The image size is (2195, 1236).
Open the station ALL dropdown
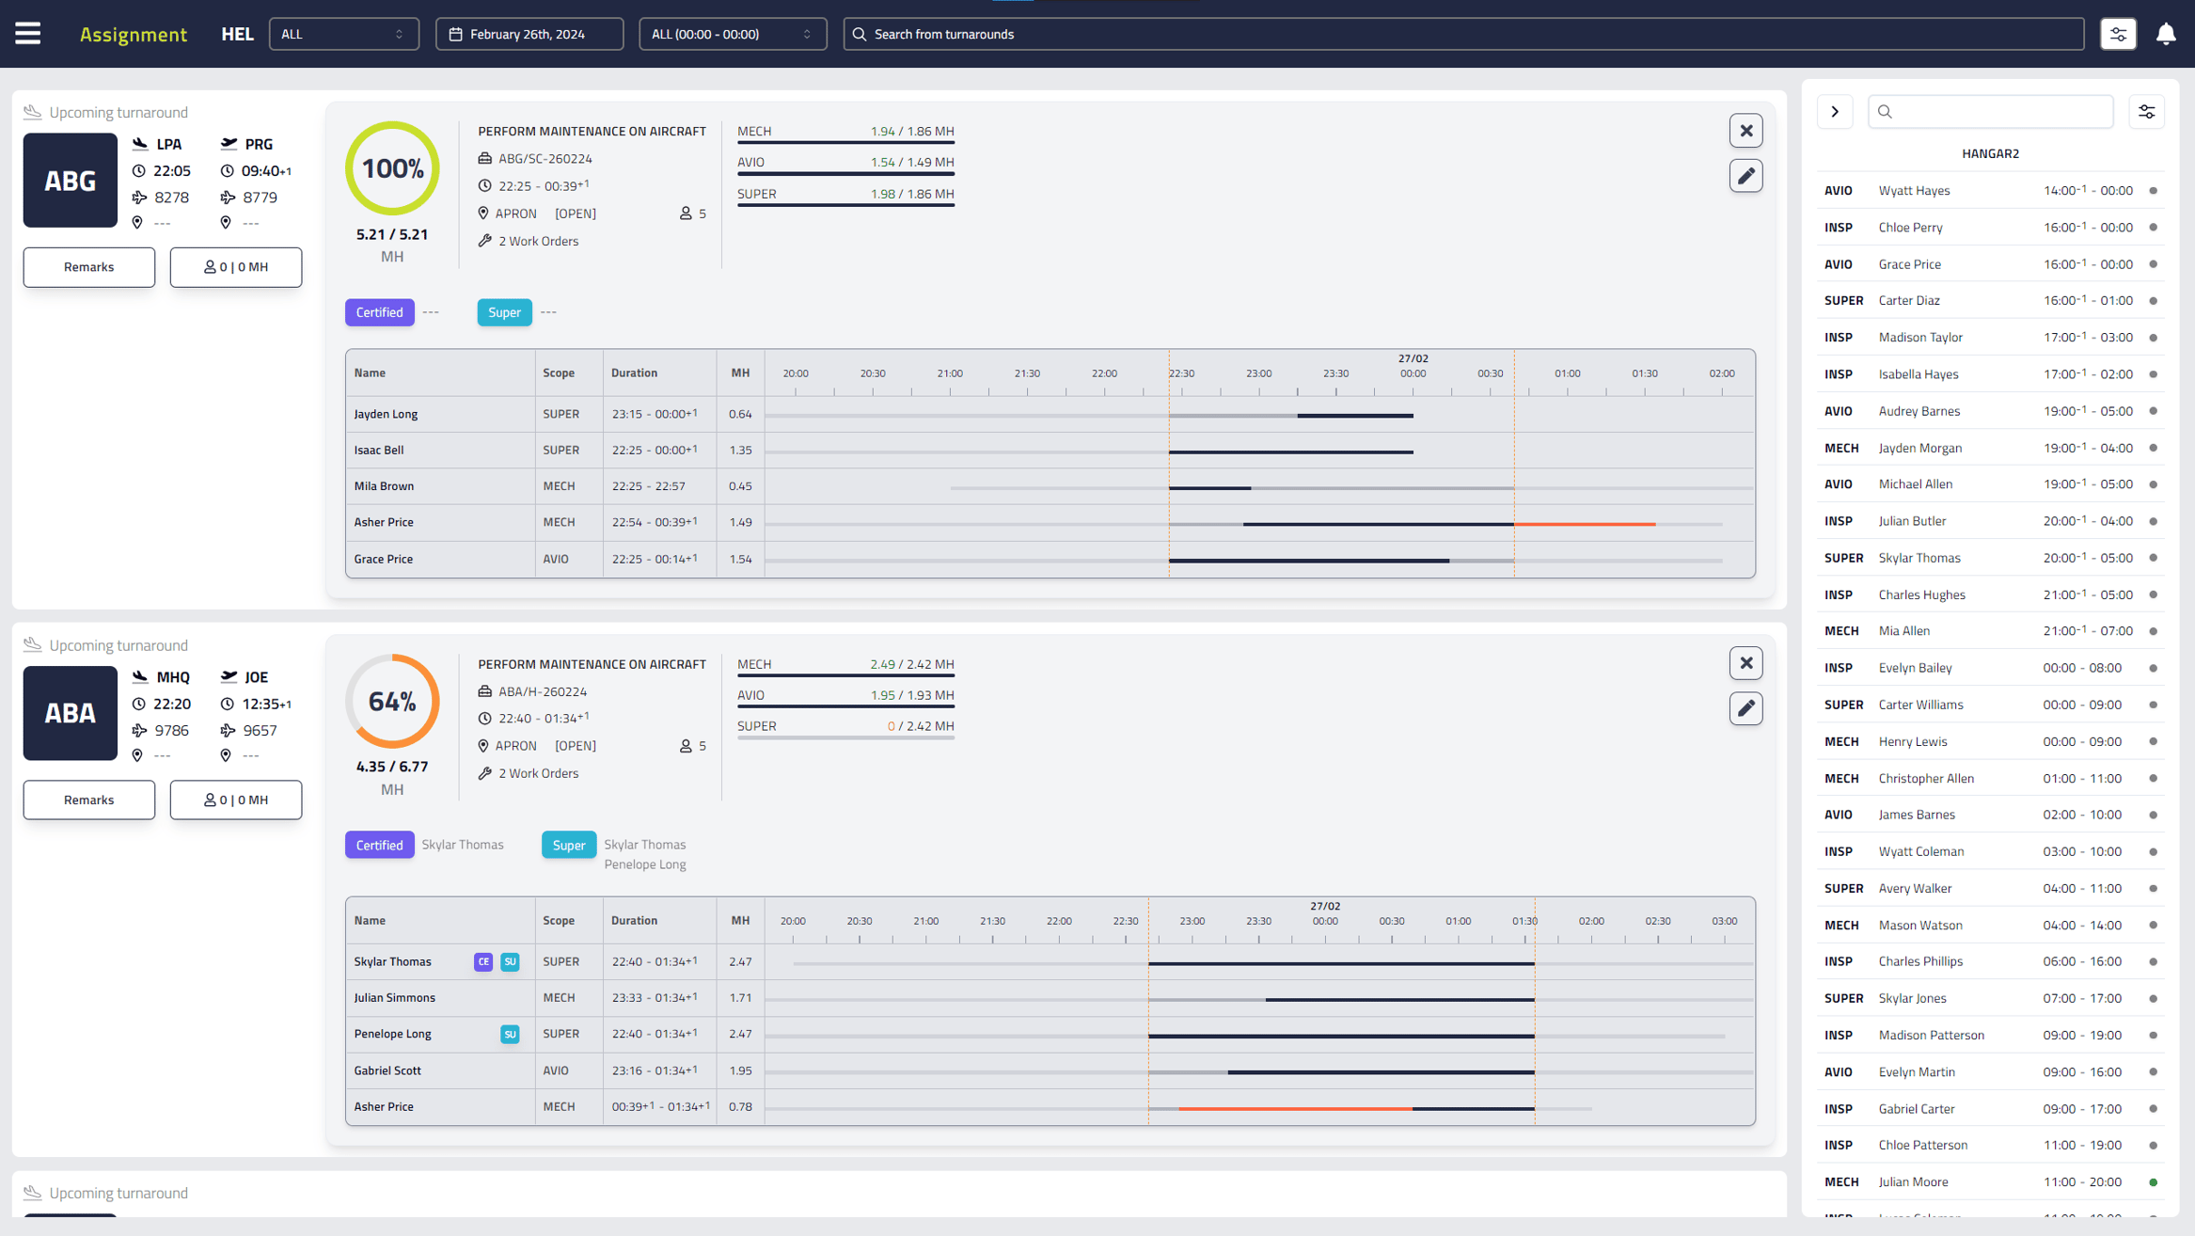(343, 34)
